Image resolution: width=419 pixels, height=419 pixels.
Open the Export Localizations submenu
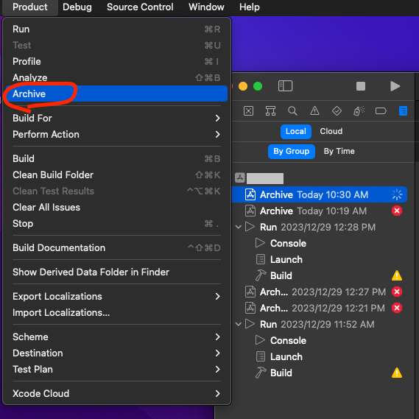tap(116, 296)
